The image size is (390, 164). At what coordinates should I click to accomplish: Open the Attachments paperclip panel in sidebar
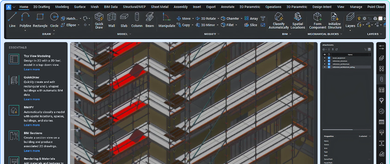click(381, 79)
